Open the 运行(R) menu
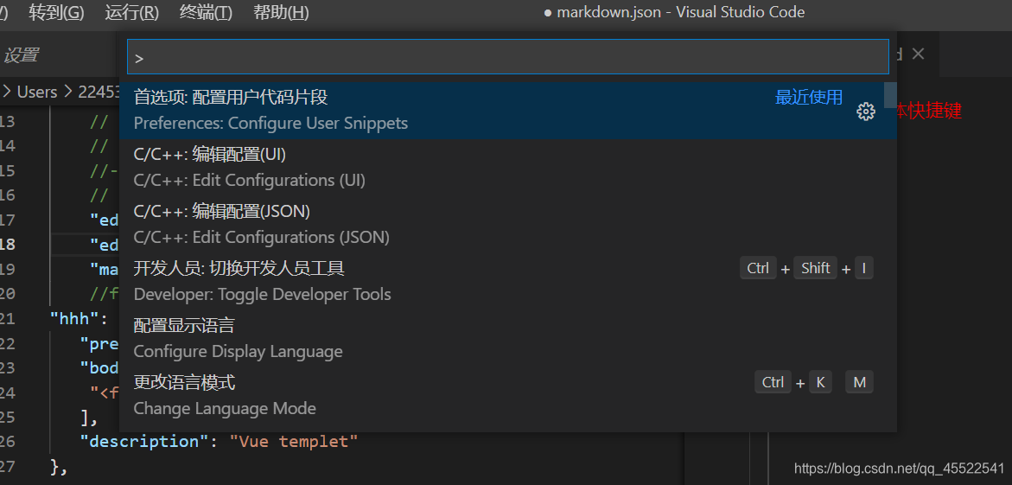 (131, 12)
